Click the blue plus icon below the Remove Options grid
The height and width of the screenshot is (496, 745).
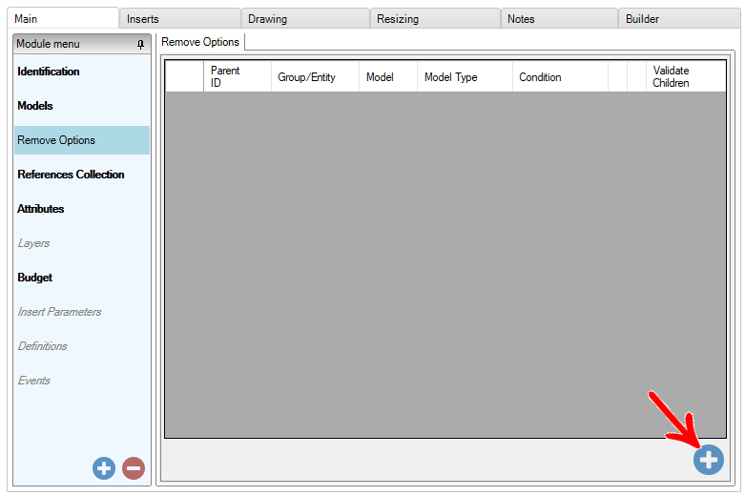click(x=708, y=460)
